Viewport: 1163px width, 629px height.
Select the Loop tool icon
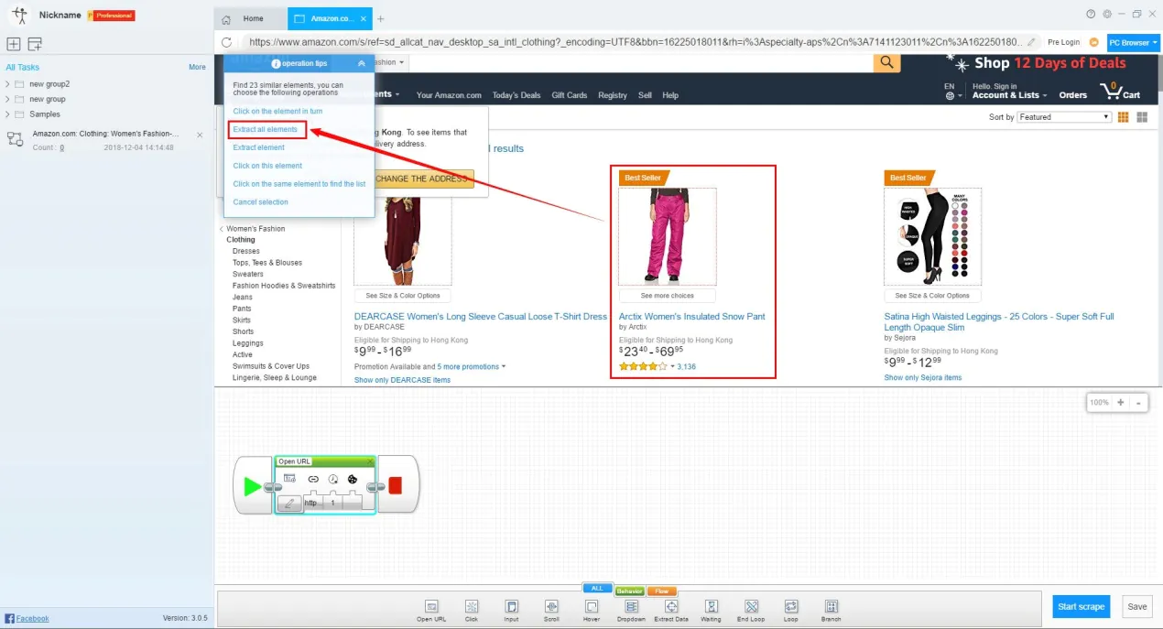(790, 606)
